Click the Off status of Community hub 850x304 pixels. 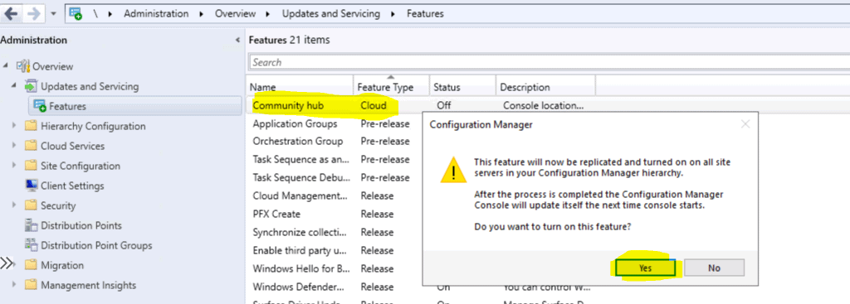443,105
